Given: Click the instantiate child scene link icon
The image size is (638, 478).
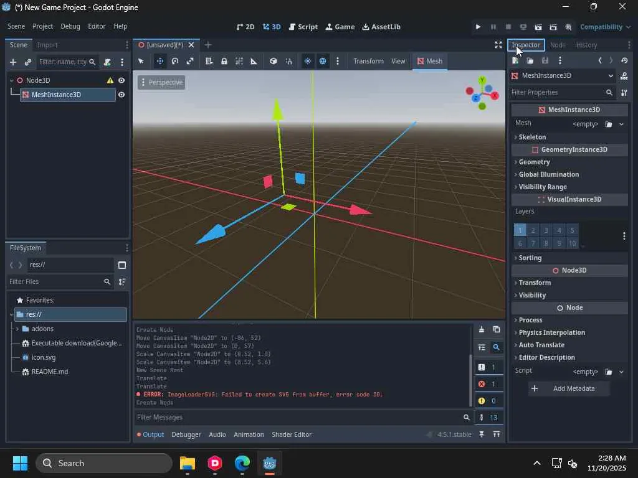Looking at the screenshot, I should [28, 62].
